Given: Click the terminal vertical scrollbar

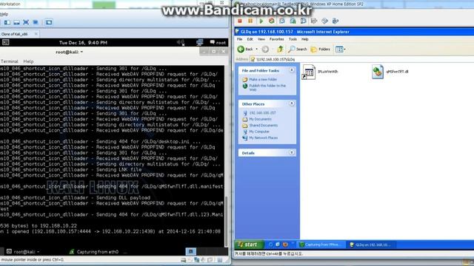Looking at the screenshot, I should pyautogui.click(x=226, y=221).
